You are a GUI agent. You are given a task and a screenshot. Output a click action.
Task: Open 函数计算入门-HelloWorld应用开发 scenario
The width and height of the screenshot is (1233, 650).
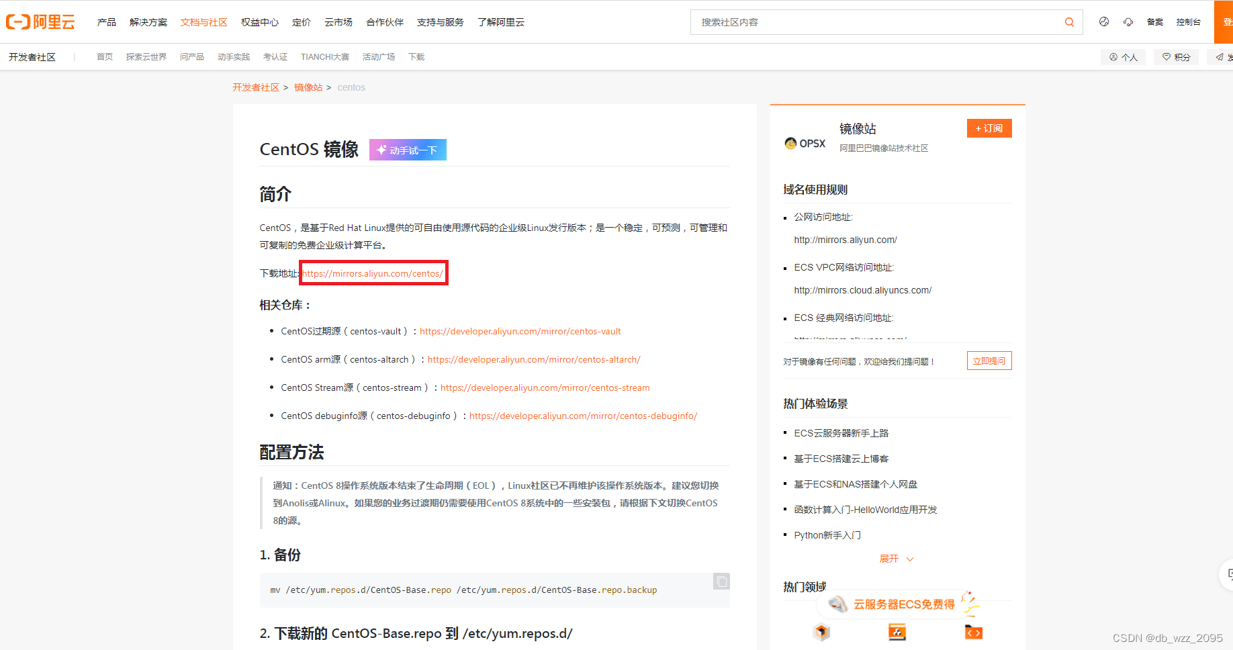(x=866, y=510)
